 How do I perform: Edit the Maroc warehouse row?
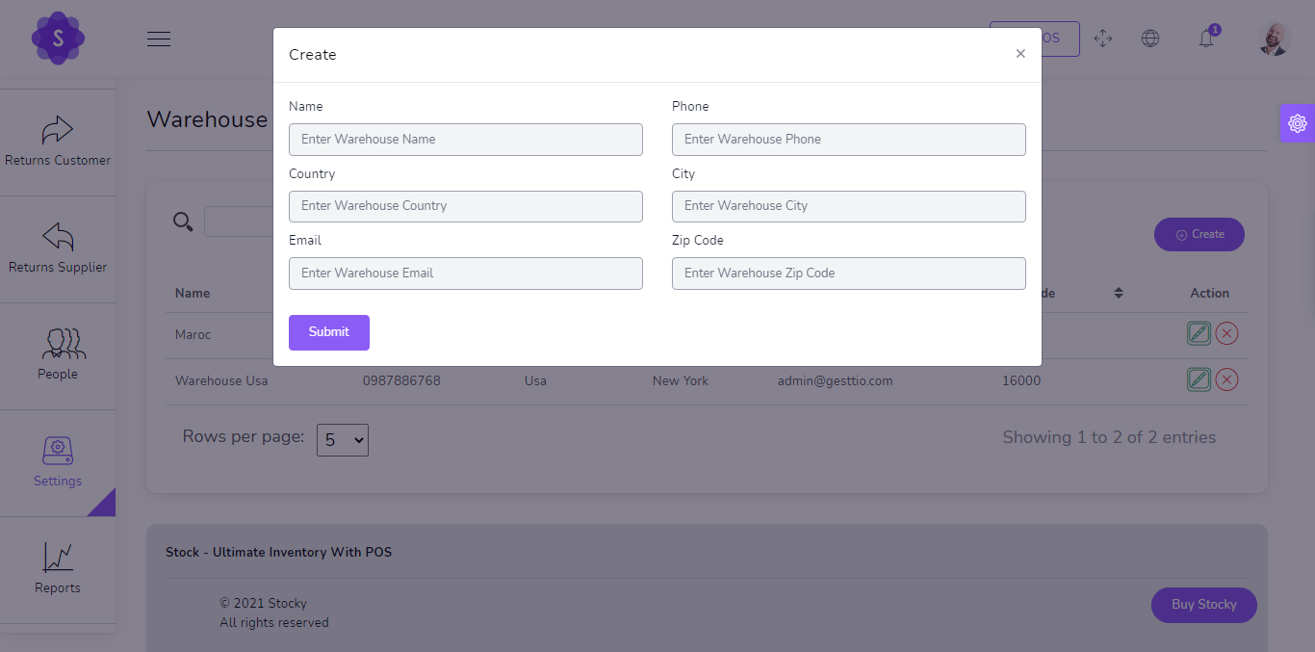[1199, 333]
